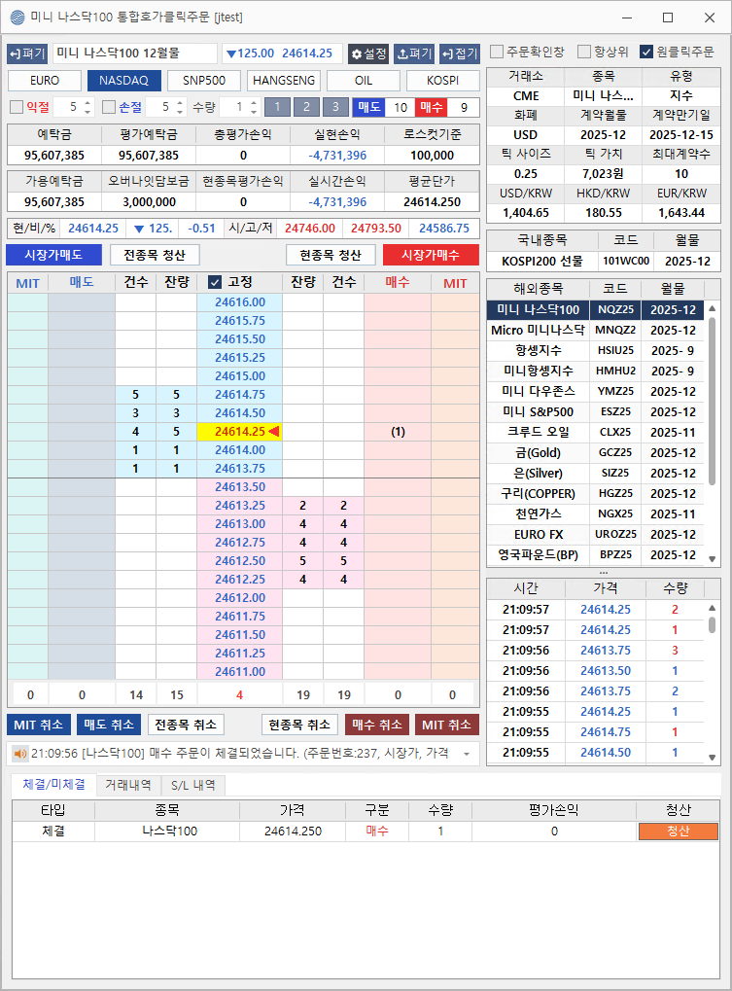Click the overseas symbols list scrollbar
This screenshot has width=732, height=991.
713,438
